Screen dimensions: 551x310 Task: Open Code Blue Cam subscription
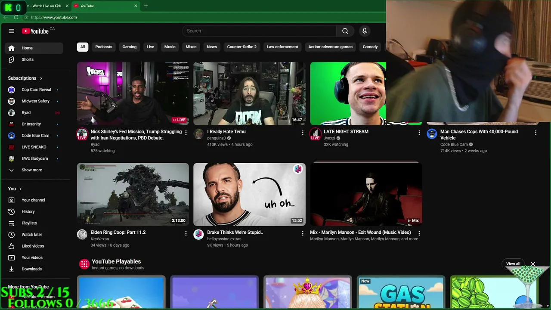(34, 136)
